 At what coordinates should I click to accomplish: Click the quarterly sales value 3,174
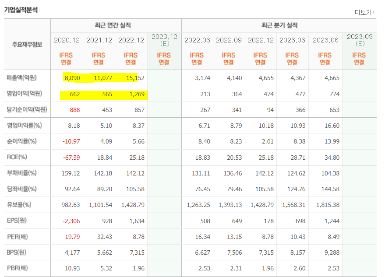[202, 78]
